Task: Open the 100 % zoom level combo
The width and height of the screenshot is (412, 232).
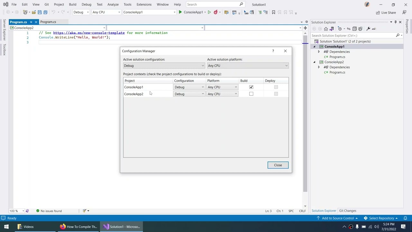Action: click(x=17, y=211)
